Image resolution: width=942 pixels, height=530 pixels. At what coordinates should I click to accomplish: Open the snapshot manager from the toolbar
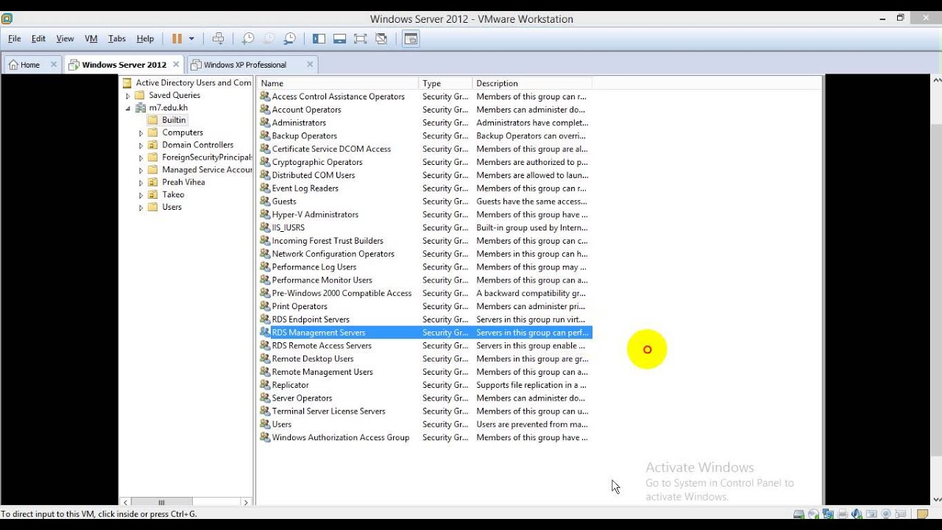pos(290,39)
